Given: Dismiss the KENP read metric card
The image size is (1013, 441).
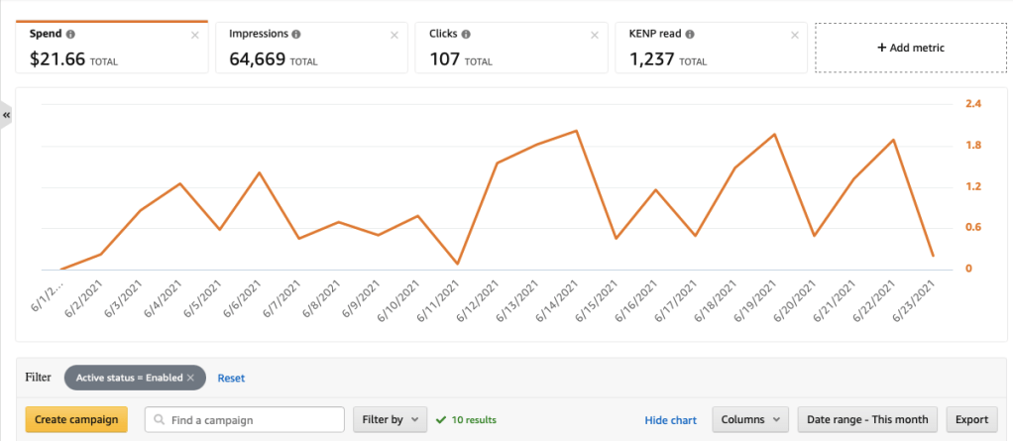Looking at the screenshot, I should coord(794,35).
